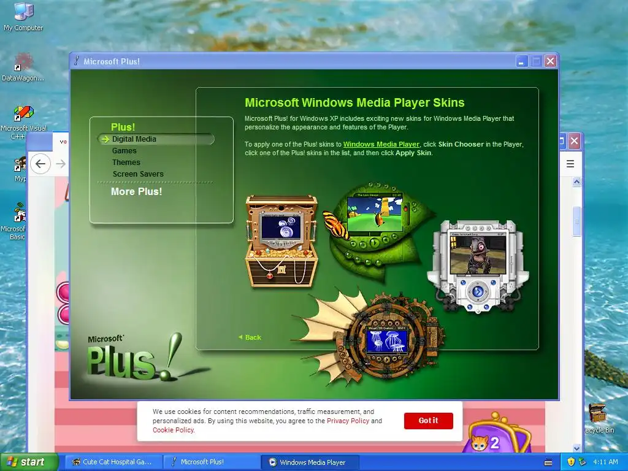Open the Windows Start menu
The height and width of the screenshot is (471, 628).
29,462
